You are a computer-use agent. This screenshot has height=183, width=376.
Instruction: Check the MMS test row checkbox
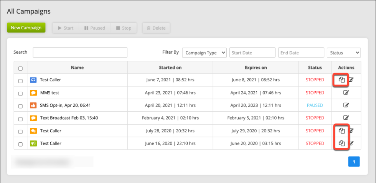click(x=20, y=93)
